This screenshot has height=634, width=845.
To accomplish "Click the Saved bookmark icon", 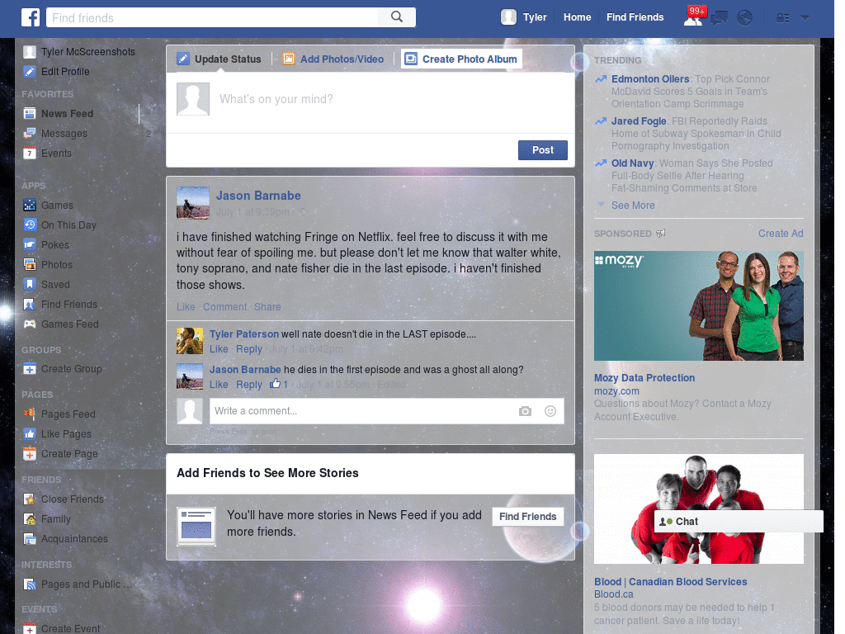I will [30, 284].
